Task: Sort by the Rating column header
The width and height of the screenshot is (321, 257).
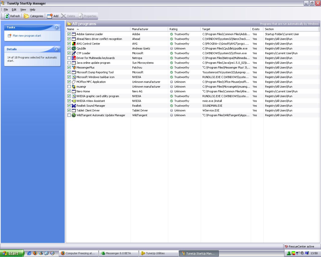Action: 173,29
